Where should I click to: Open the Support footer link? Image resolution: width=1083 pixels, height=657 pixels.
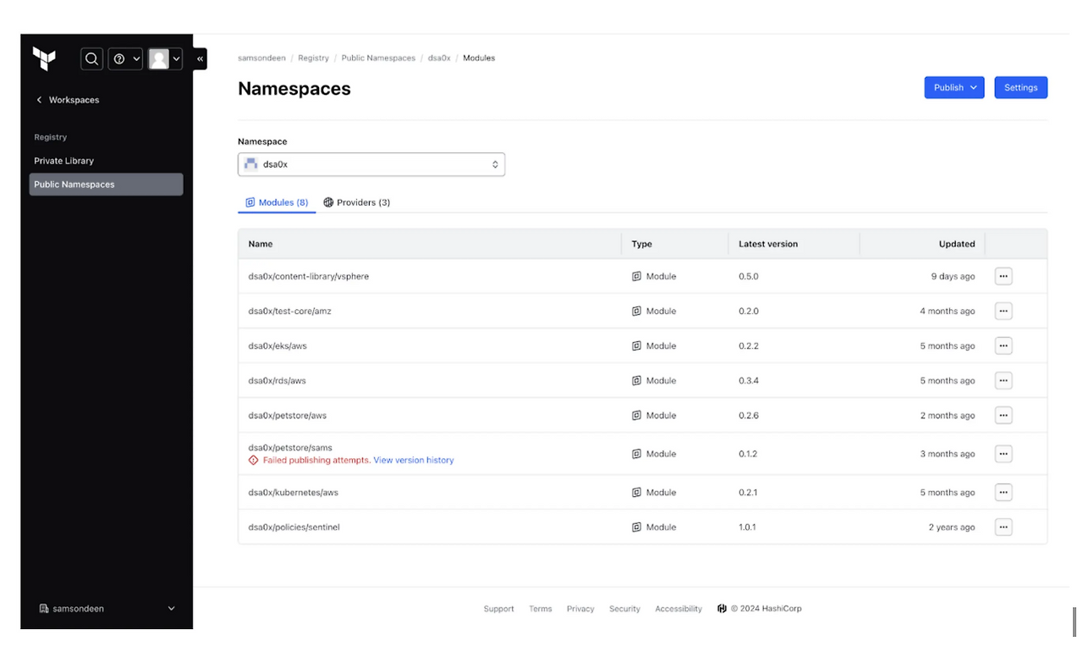tap(498, 609)
